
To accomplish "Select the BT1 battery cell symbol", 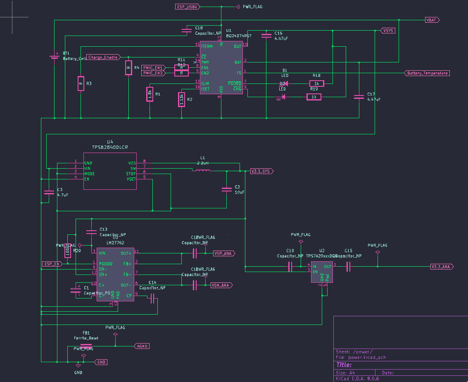I will 55,57.
